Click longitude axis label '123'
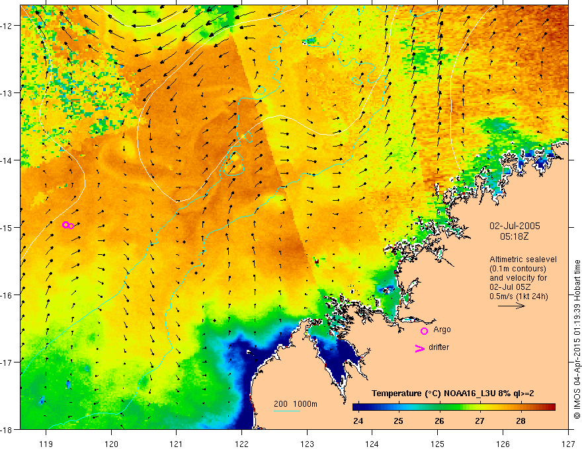Viewport: 582px width, 449px height. 307,444
